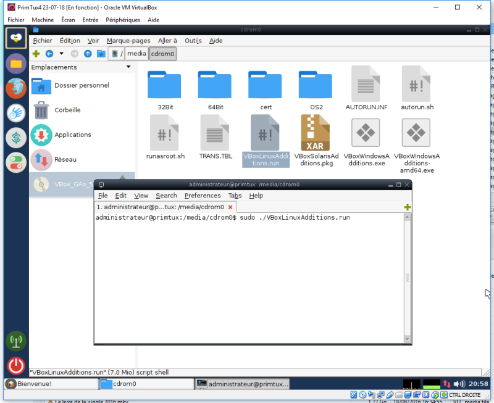Select the autorun.sh script file
Screen dimensions: 494x403
(416, 88)
